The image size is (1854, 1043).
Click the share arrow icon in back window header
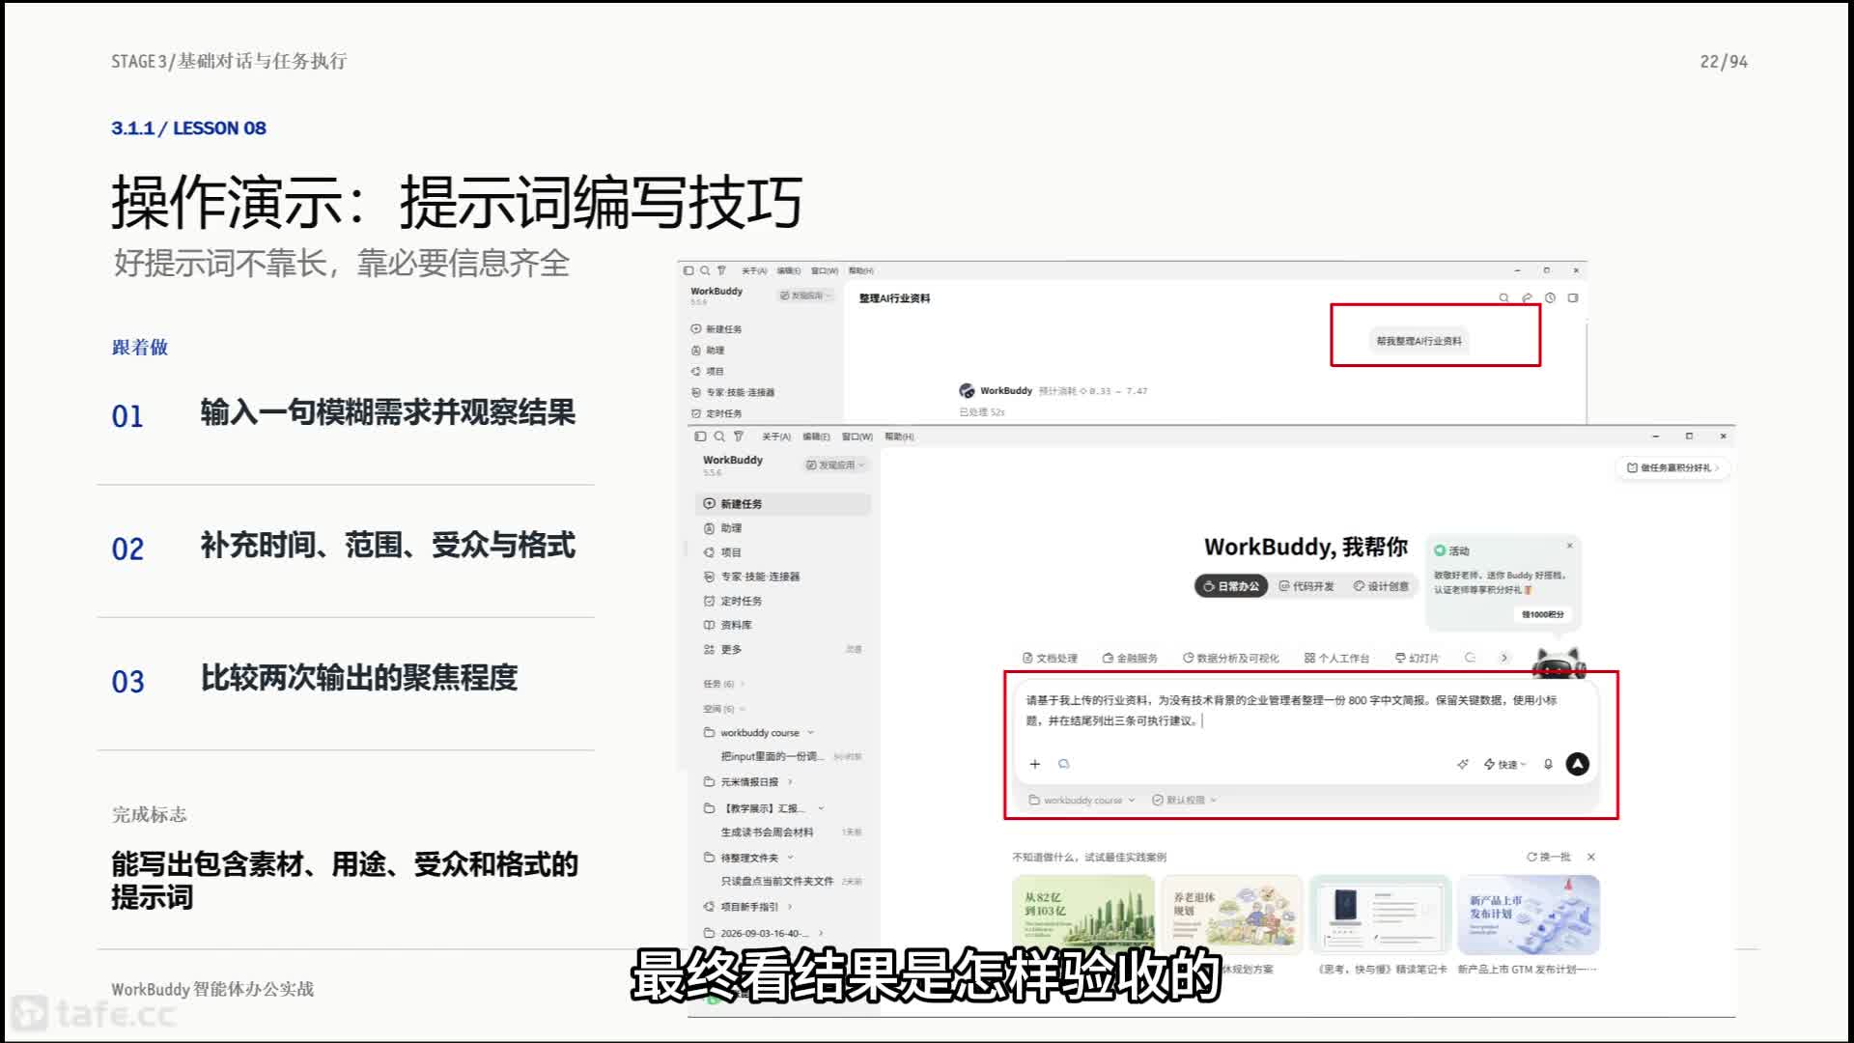click(x=1527, y=298)
